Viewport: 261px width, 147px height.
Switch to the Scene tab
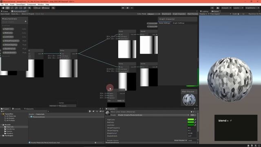coord(4,11)
